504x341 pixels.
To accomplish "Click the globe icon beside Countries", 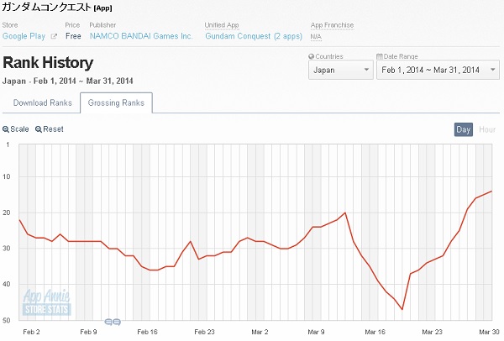I will pyautogui.click(x=311, y=56).
